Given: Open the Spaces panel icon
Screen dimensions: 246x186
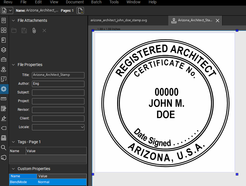Looking at the screenshot, I should point(4,79).
